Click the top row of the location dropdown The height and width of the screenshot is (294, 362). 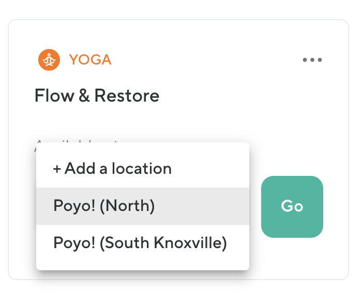click(142, 169)
